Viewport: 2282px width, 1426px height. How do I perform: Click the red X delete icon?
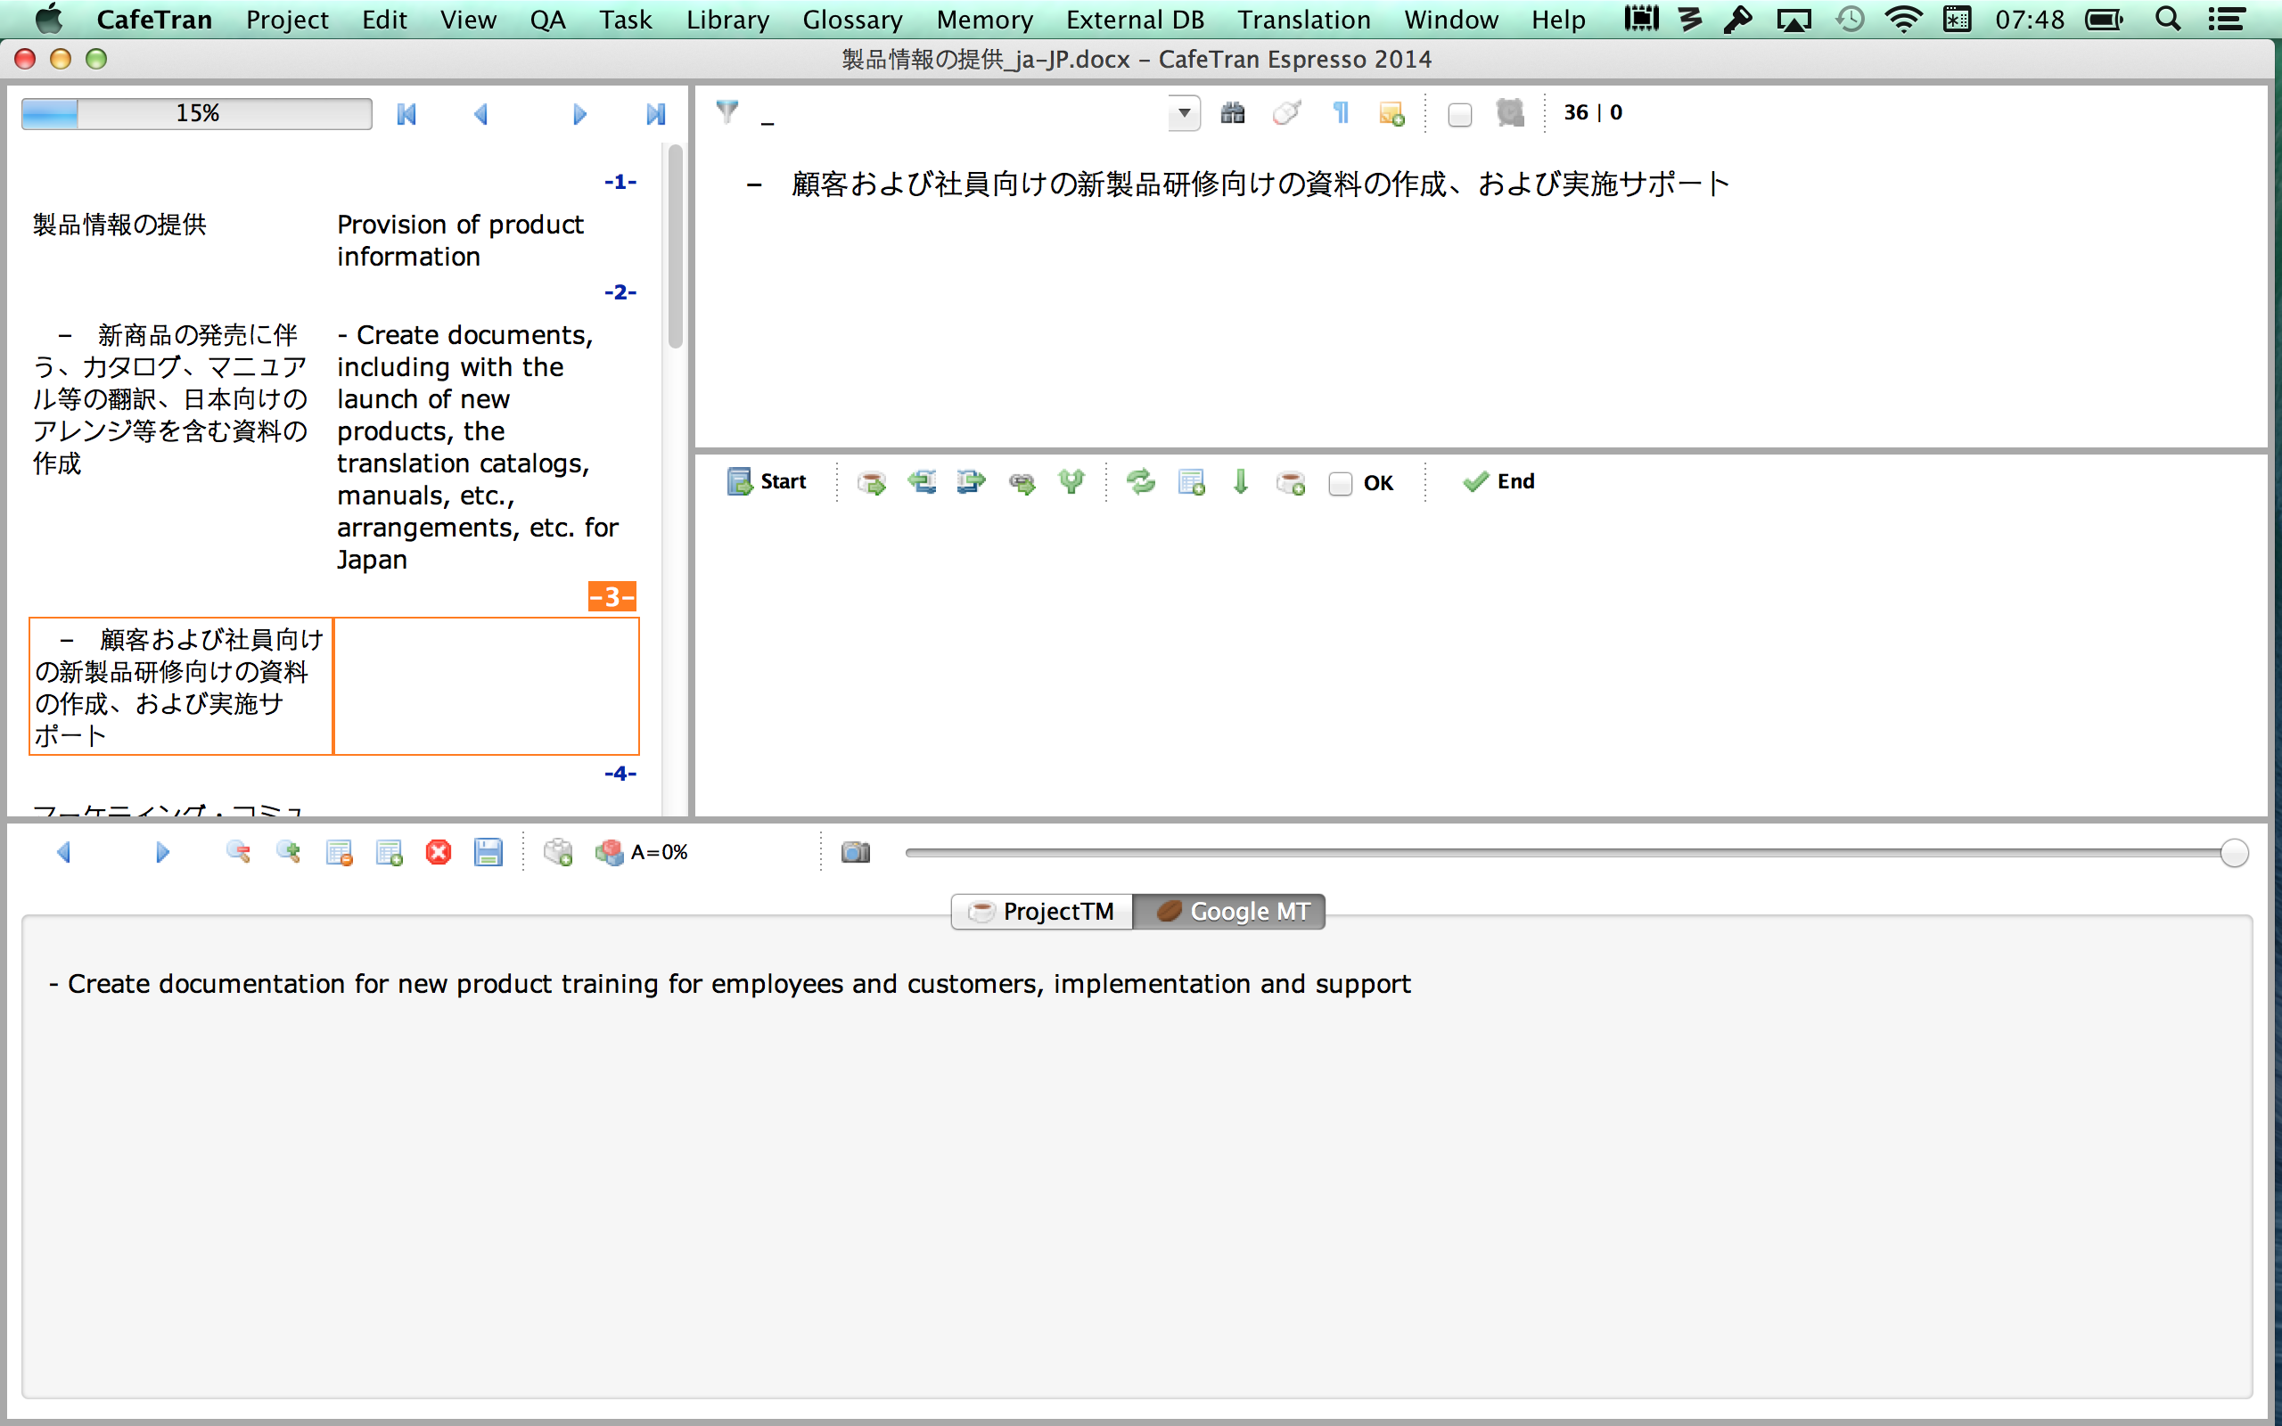click(x=439, y=853)
